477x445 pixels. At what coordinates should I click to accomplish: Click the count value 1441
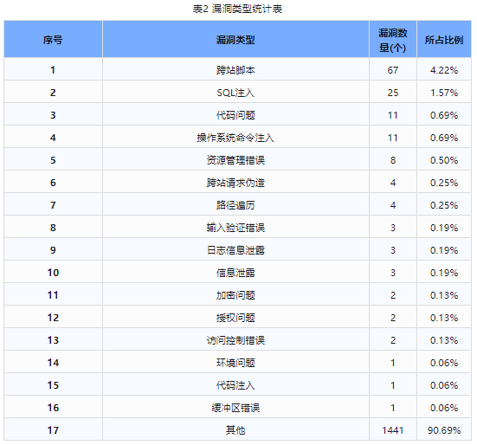393,430
